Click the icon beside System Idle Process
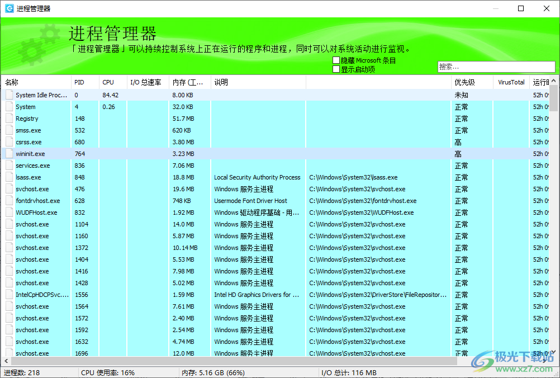The image size is (560, 378). [x=10, y=95]
